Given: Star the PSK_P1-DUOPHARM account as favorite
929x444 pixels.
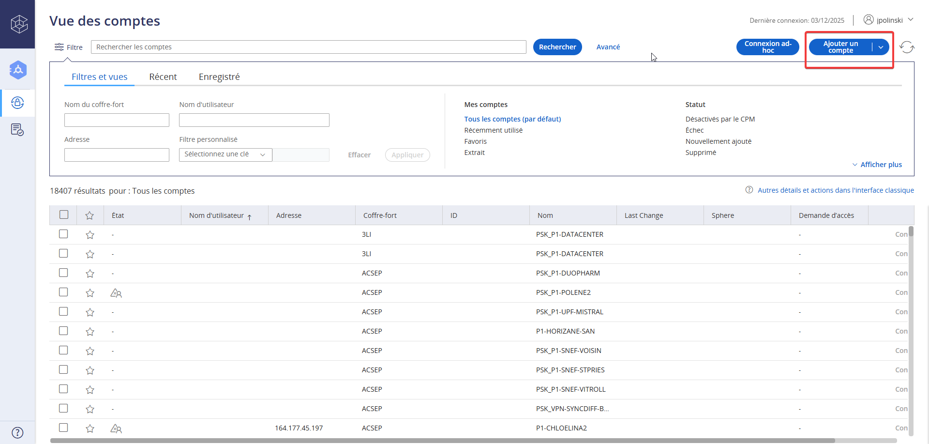Looking at the screenshot, I should 90,274.
